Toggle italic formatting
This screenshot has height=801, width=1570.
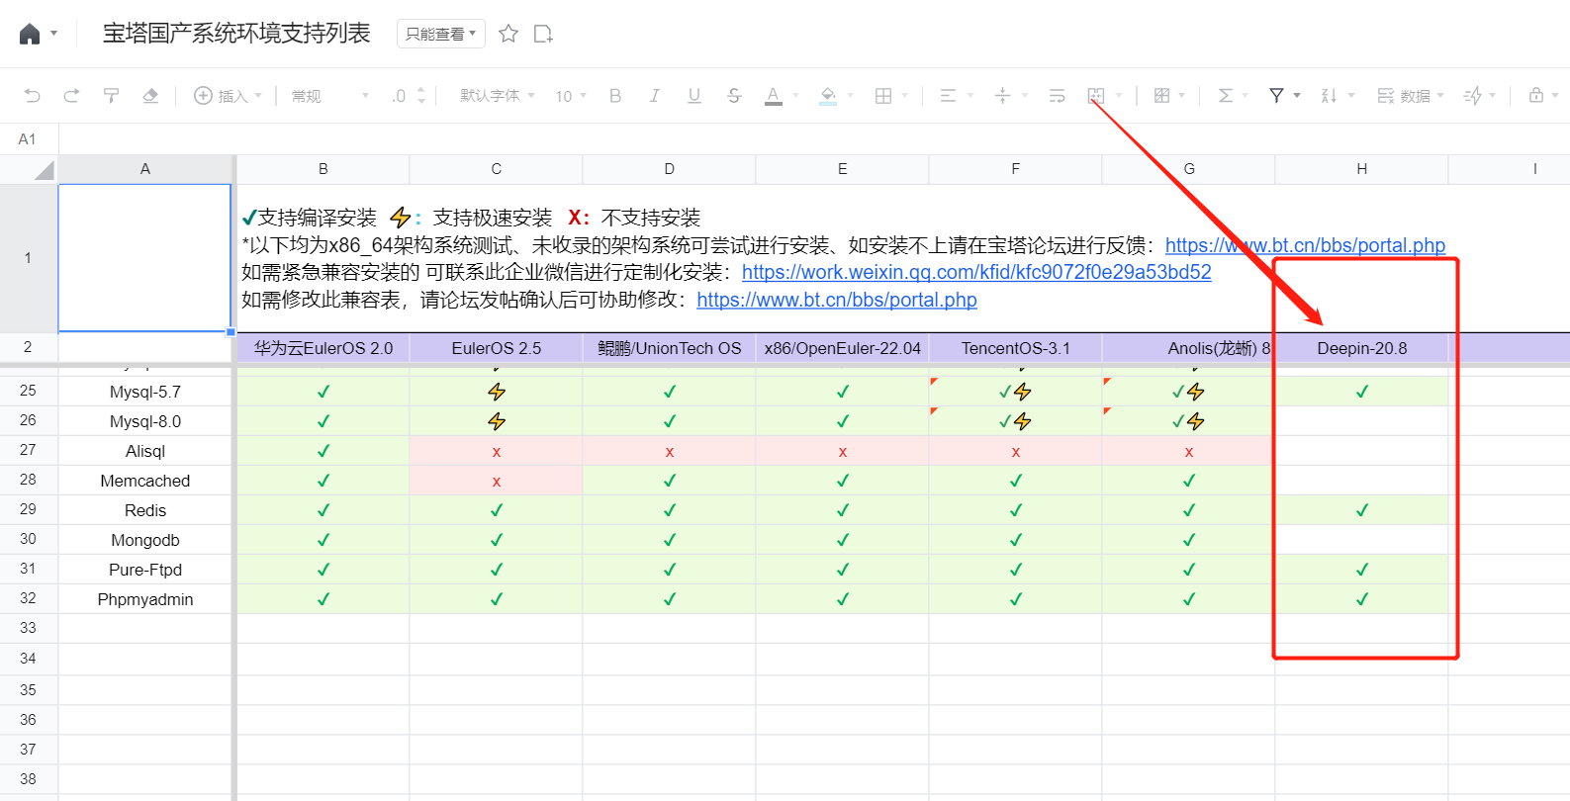[654, 96]
